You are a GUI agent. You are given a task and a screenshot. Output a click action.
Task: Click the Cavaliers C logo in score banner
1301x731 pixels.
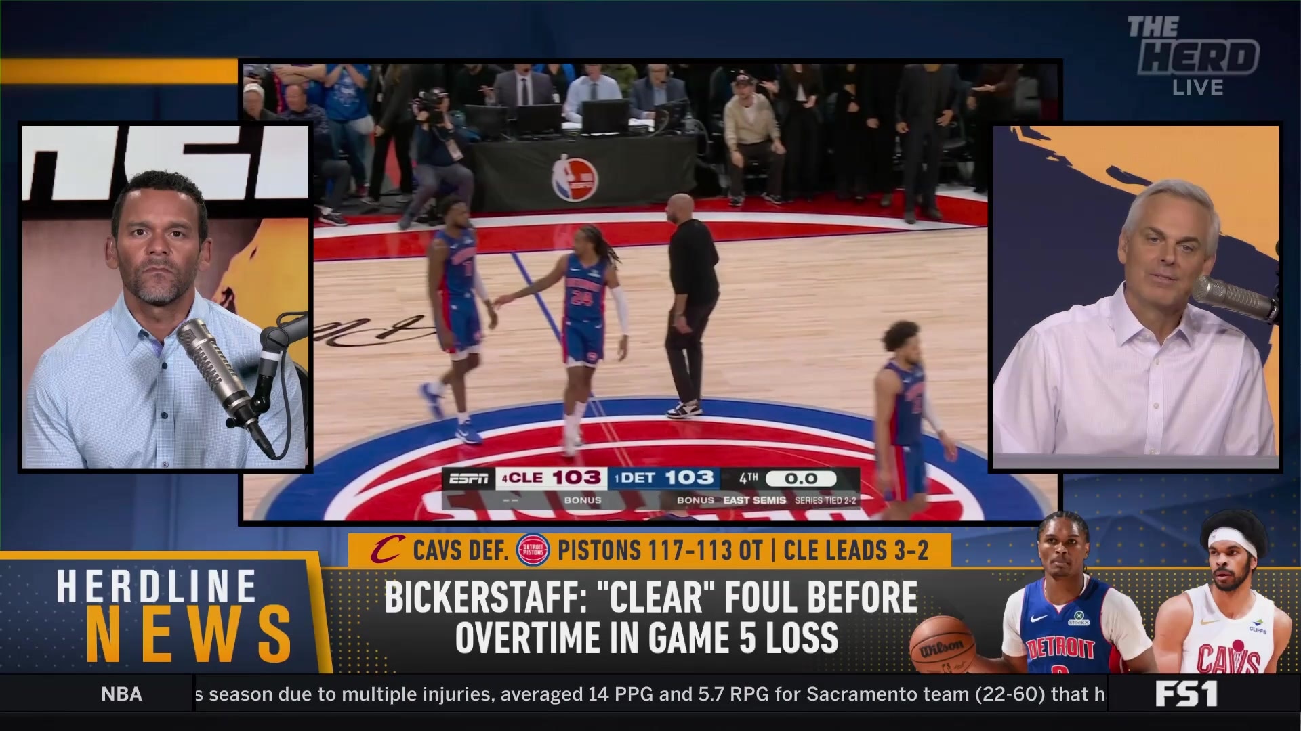pyautogui.click(x=388, y=550)
